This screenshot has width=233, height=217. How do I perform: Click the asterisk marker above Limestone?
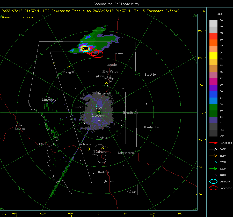pos(49,97)
